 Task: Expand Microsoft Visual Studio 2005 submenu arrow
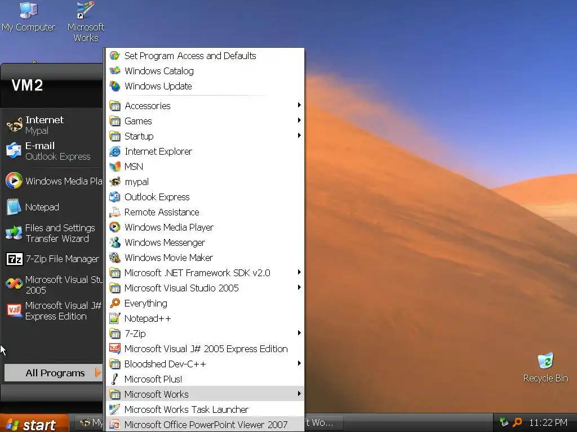pyautogui.click(x=299, y=287)
